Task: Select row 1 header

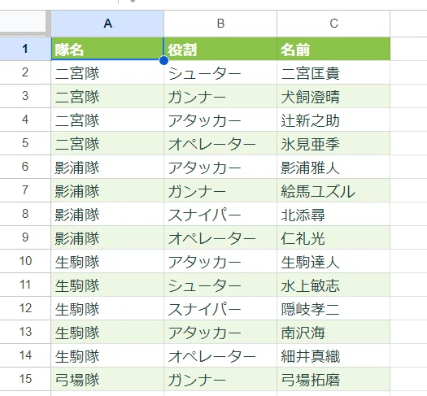Action: [x=25, y=49]
